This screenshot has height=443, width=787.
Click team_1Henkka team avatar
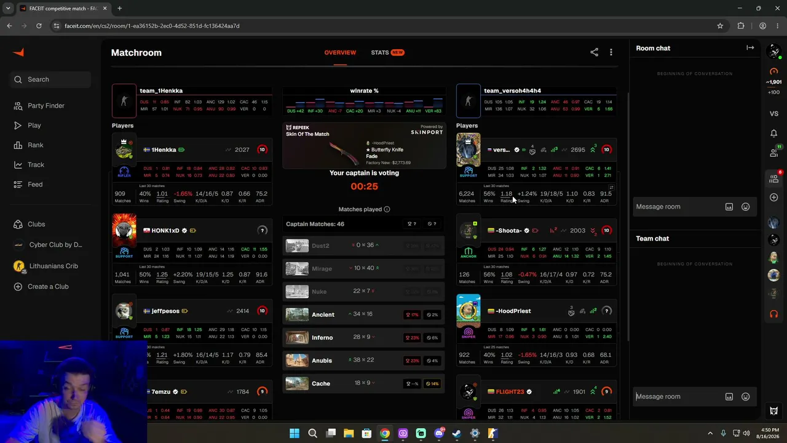click(124, 101)
